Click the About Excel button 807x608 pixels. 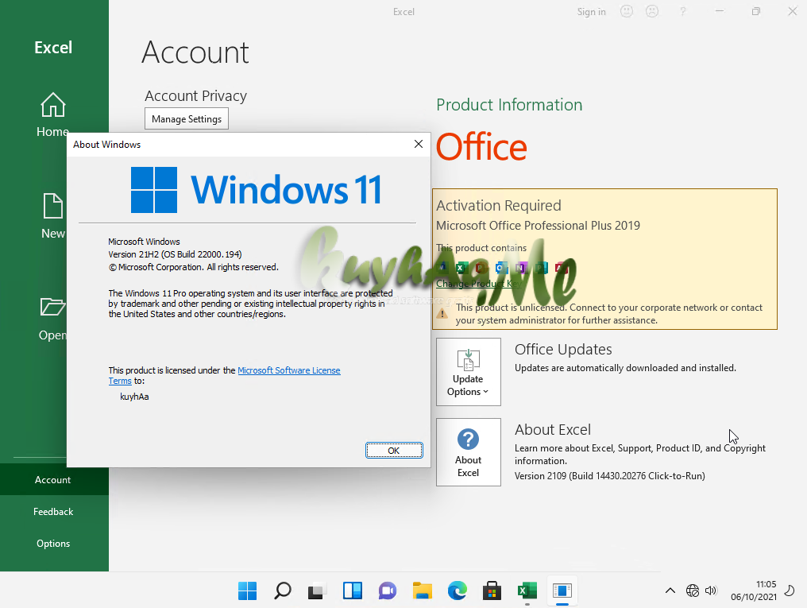469,452
